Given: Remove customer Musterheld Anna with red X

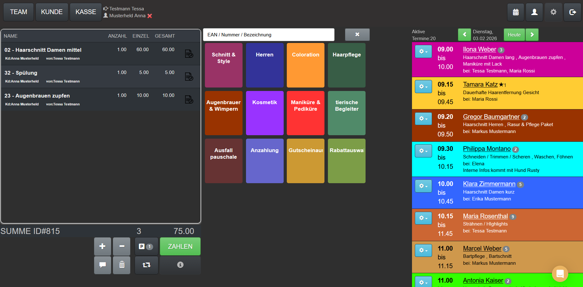Looking at the screenshot, I should (x=150, y=16).
